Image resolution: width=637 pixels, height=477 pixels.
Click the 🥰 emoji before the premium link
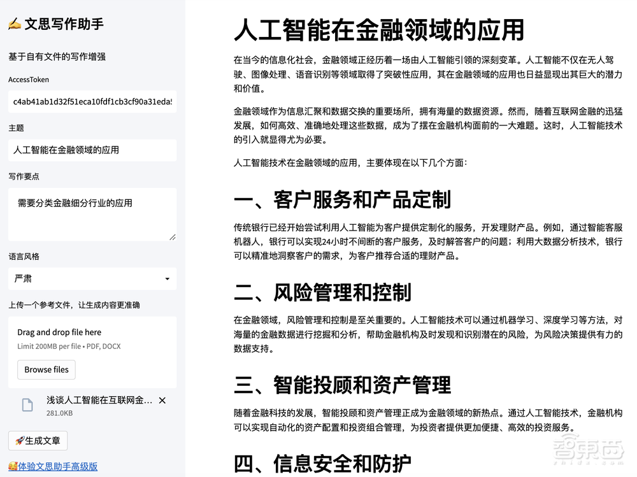point(13,467)
